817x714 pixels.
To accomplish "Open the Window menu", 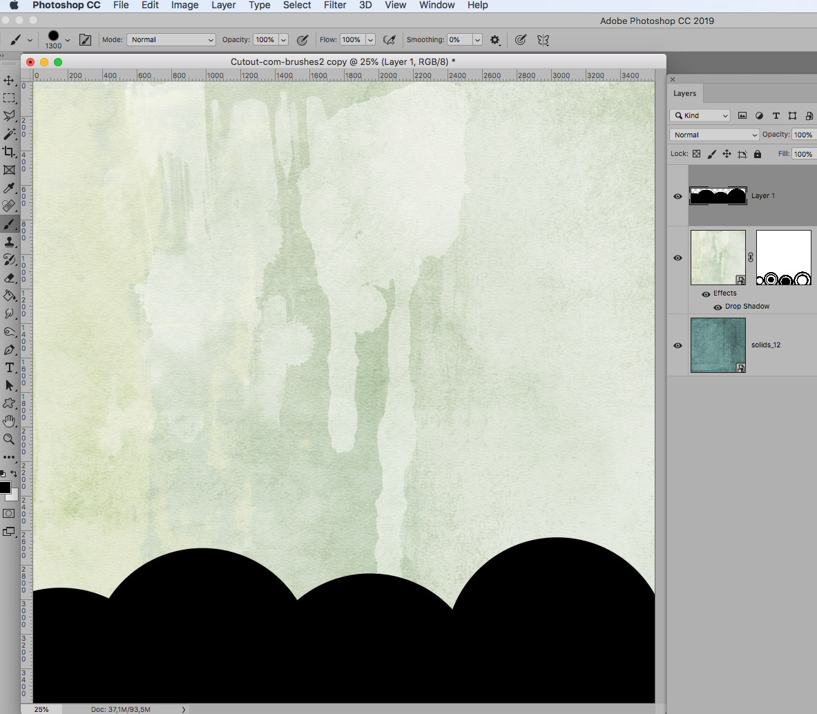I will tap(436, 6).
